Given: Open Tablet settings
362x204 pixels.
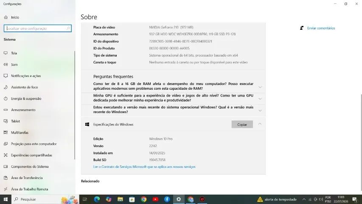Looking at the screenshot, I should [x=12, y=121].
